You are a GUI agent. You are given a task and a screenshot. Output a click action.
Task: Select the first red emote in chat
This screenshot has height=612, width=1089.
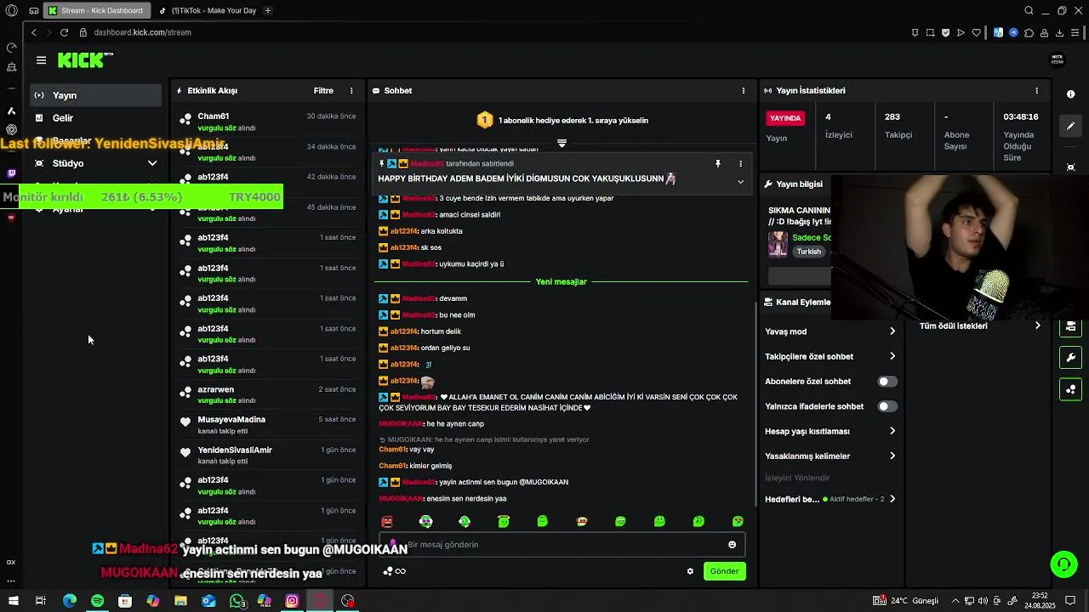(x=387, y=521)
